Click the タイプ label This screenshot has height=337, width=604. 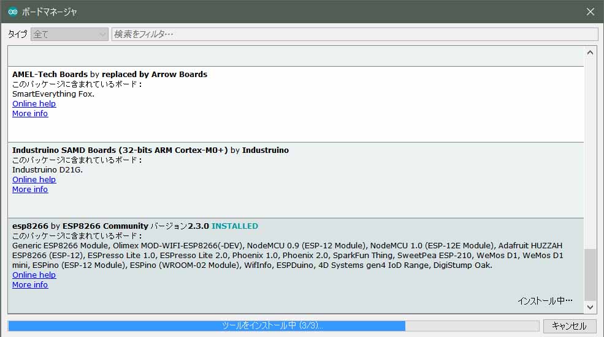point(18,34)
